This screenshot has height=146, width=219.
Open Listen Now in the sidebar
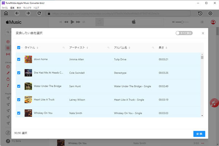pyautogui.click(x=8, y=42)
